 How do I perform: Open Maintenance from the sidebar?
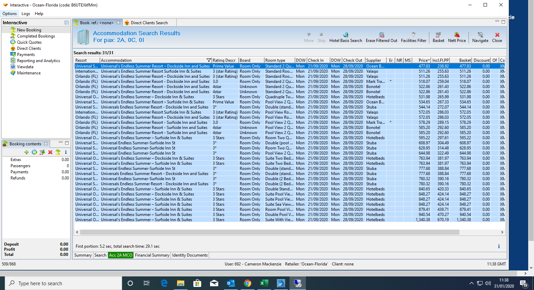point(29,73)
